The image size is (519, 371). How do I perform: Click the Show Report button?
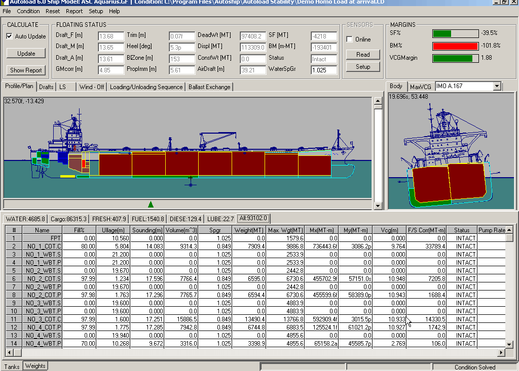25,70
